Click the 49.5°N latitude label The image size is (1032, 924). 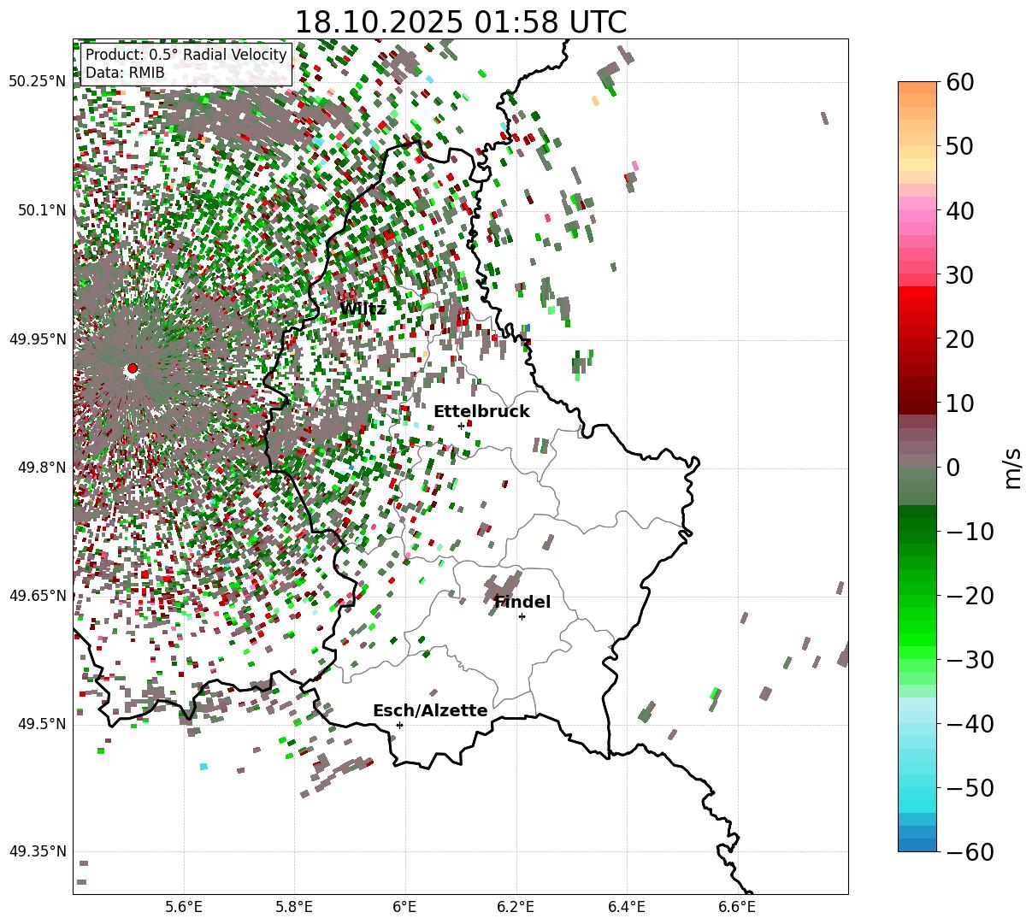[x=41, y=724]
